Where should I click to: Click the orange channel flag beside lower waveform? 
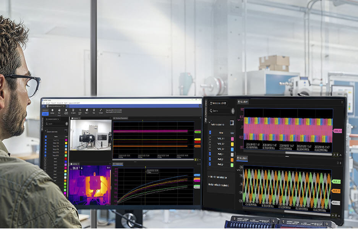[x=336, y=191]
